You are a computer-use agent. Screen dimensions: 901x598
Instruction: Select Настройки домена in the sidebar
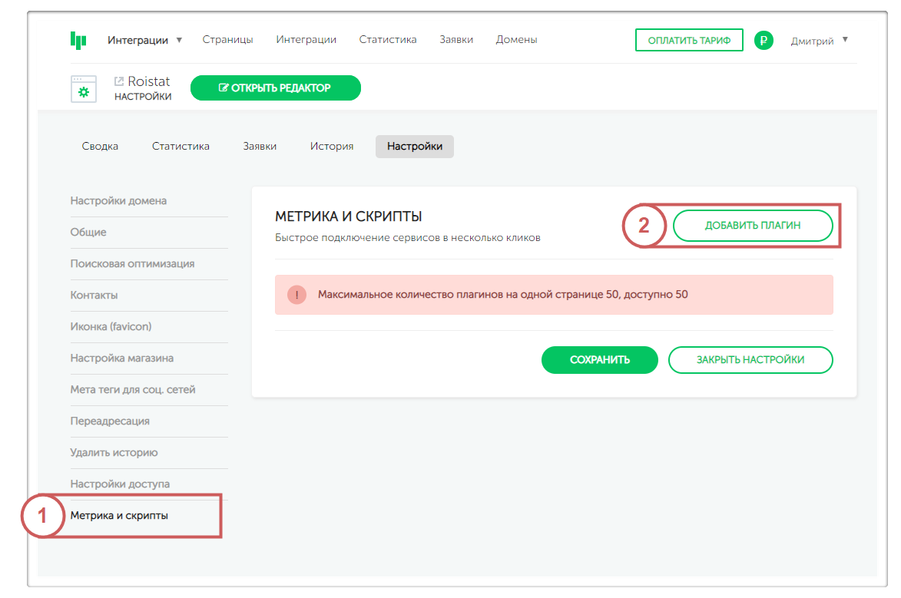coord(118,201)
